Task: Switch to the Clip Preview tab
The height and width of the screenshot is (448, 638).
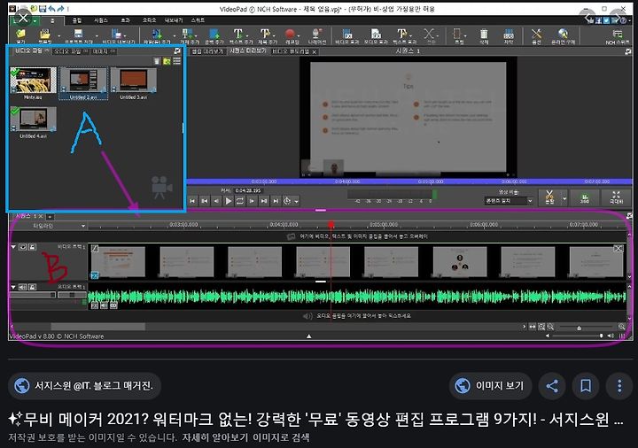Action: point(207,51)
